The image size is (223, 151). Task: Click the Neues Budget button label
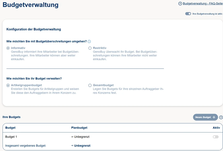[x=203, y=117]
